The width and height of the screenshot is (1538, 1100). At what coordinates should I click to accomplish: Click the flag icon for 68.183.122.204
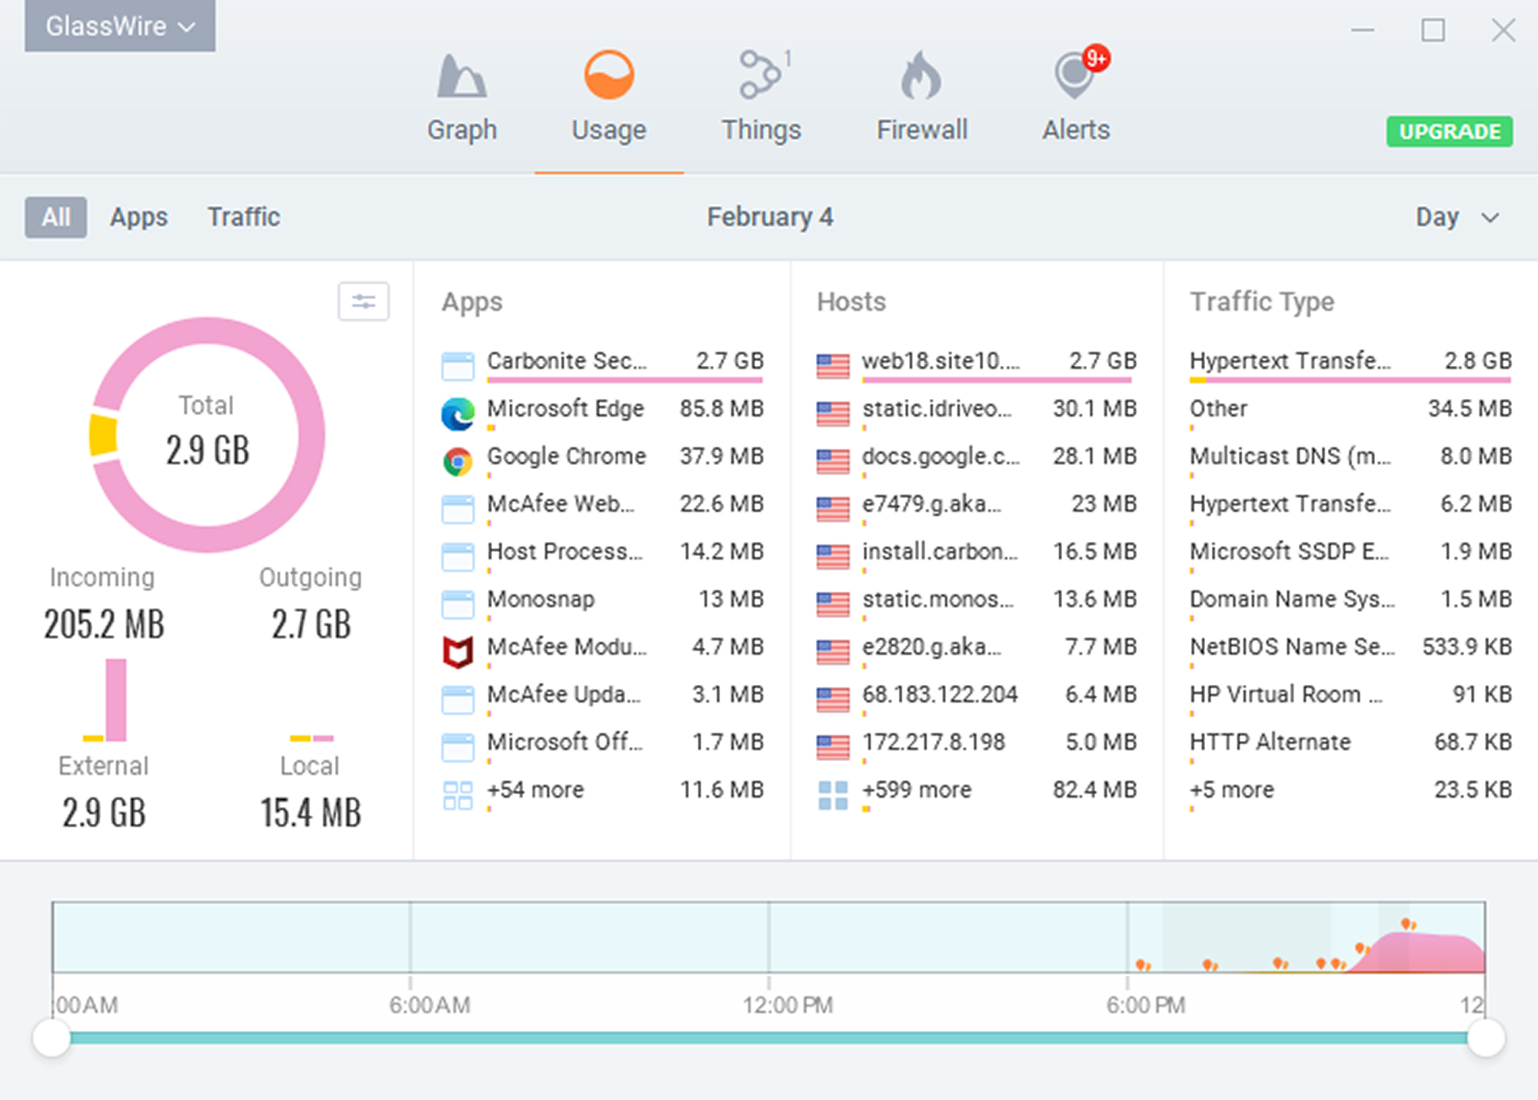(x=833, y=700)
